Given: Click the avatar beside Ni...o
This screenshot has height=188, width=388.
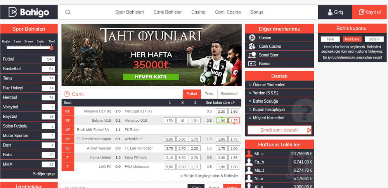Looking at the screenshot, I should (x=249, y=179).
